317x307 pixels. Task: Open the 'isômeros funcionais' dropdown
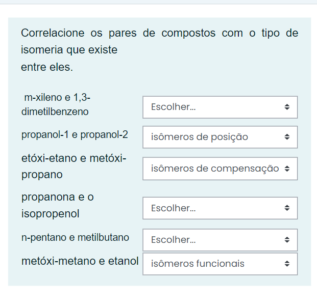click(x=220, y=264)
